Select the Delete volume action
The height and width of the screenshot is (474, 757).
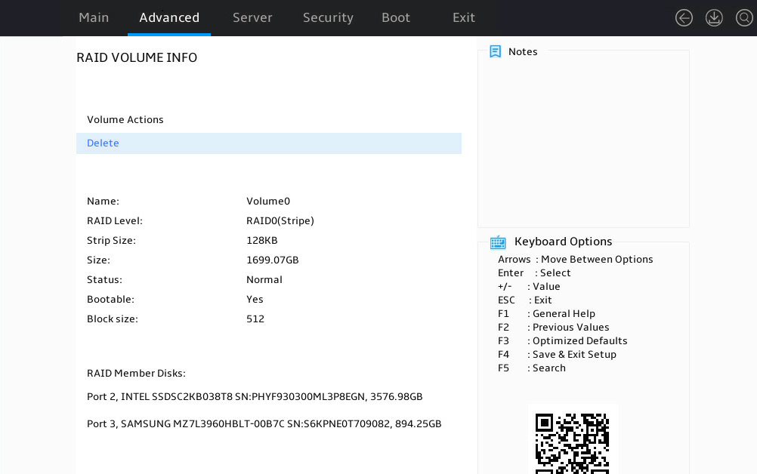[x=269, y=143]
